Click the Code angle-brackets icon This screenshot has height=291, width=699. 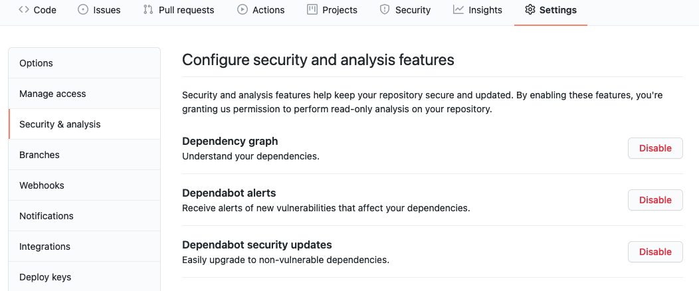pyautogui.click(x=23, y=10)
